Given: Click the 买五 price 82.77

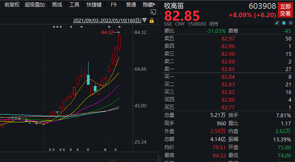Looking at the screenshot, I should coord(228,107).
